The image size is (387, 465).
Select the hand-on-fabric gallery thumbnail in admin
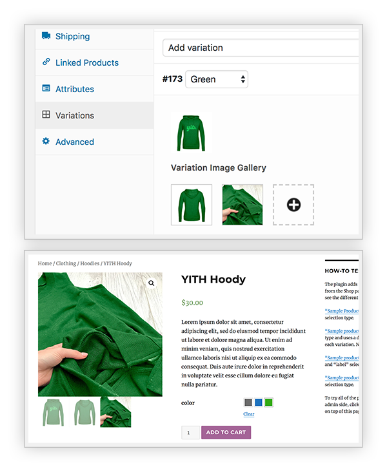[243, 205]
